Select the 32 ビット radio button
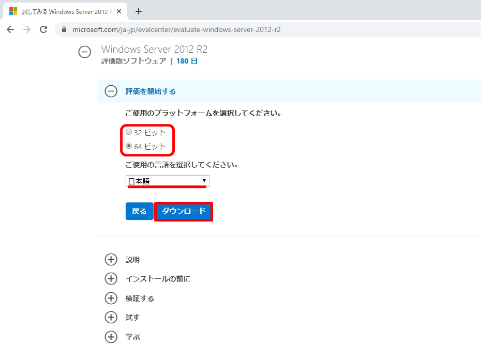 (129, 132)
